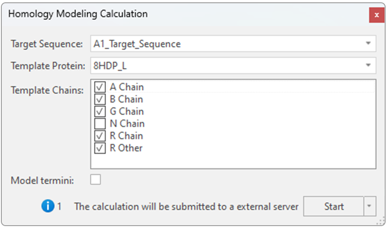Enable the N Chain checkbox
The width and height of the screenshot is (387, 227).
100,124
